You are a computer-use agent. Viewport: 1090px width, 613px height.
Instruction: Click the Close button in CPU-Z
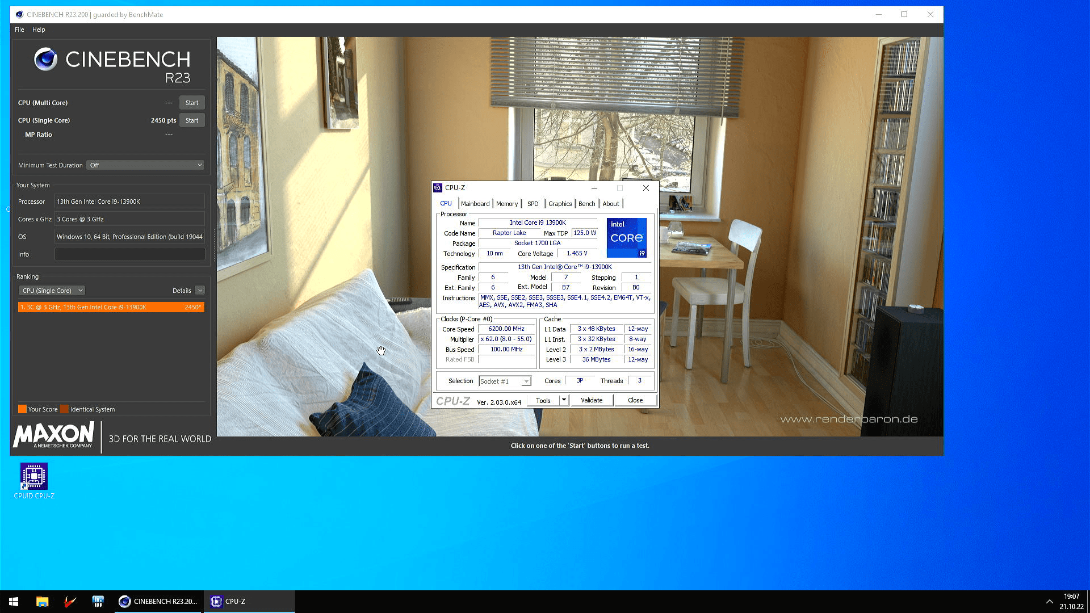pyautogui.click(x=635, y=400)
